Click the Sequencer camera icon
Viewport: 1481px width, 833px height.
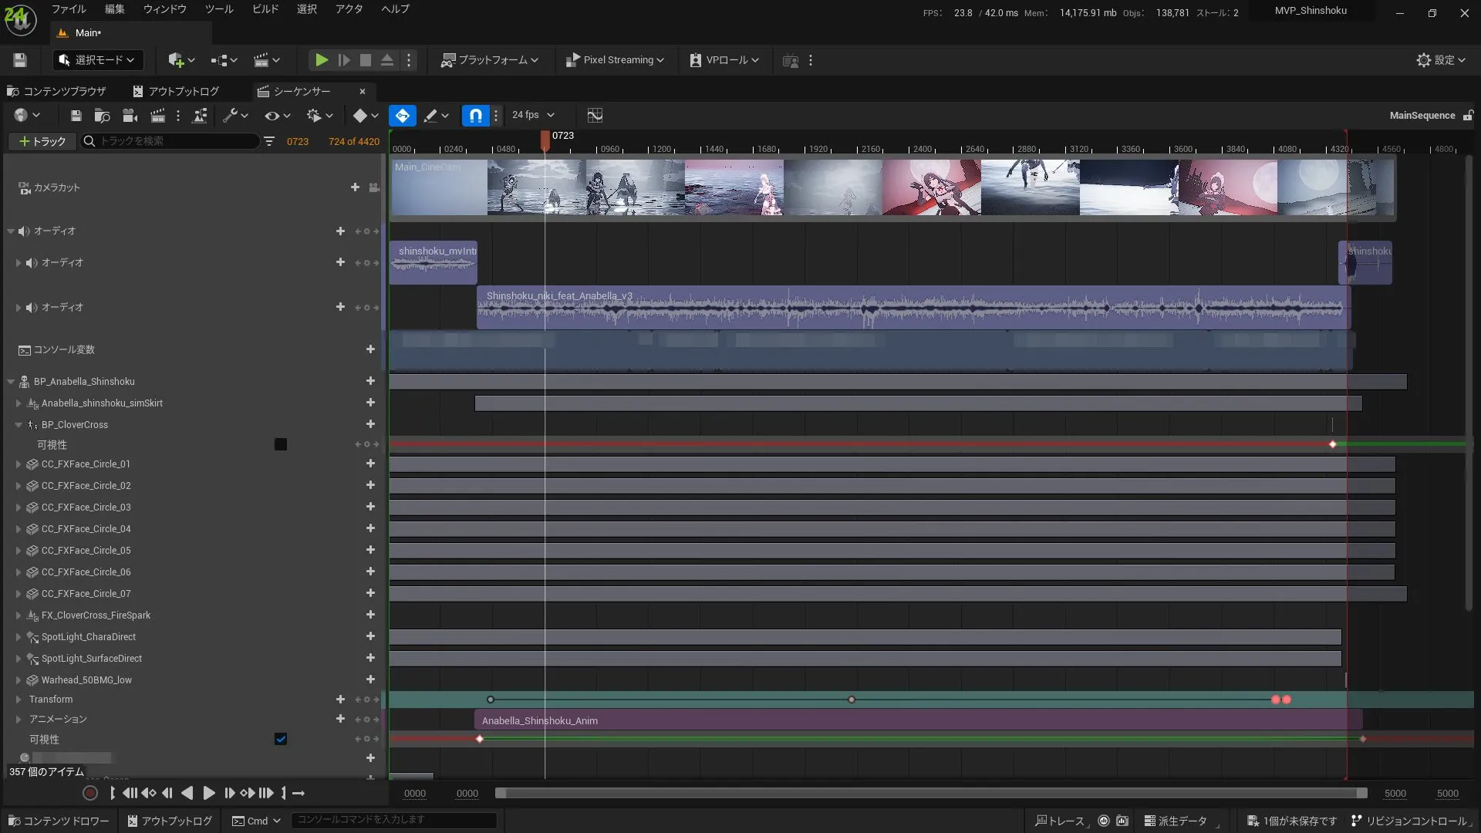tap(130, 116)
